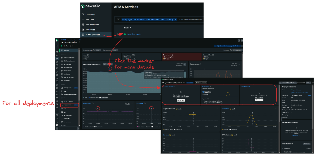Click the Add Data plus icon
The width and height of the screenshot is (316, 156).
coord(83,20)
